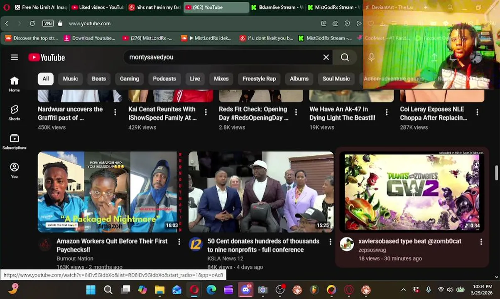Click the padlock site info icon
This screenshot has width=500, height=299.
click(60, 24)
